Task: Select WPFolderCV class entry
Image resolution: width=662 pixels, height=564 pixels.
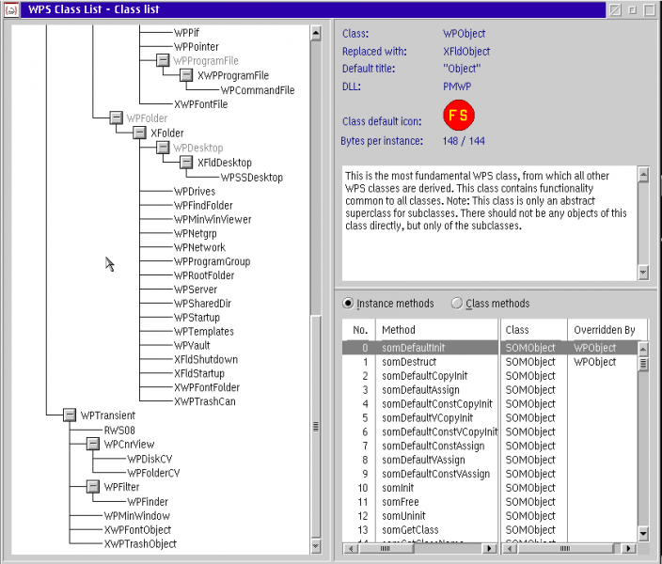Action: [153, 473]
